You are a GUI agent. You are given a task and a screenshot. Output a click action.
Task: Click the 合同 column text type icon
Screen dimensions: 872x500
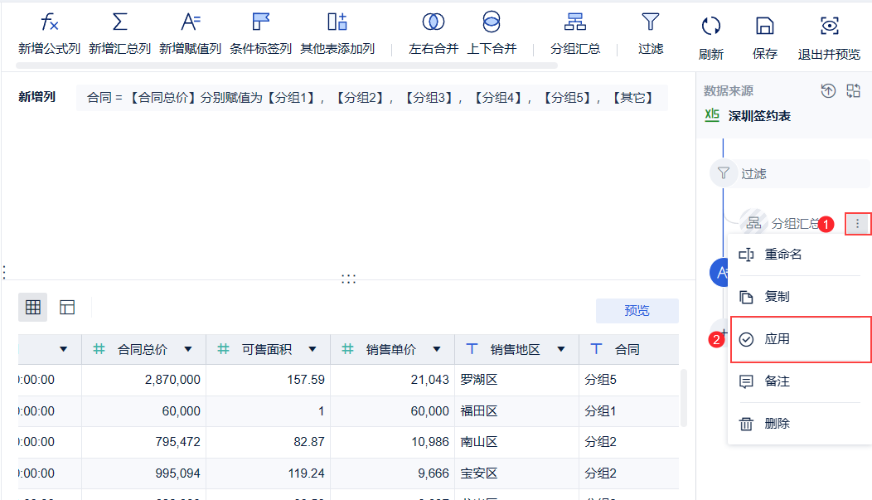(596, 349)
